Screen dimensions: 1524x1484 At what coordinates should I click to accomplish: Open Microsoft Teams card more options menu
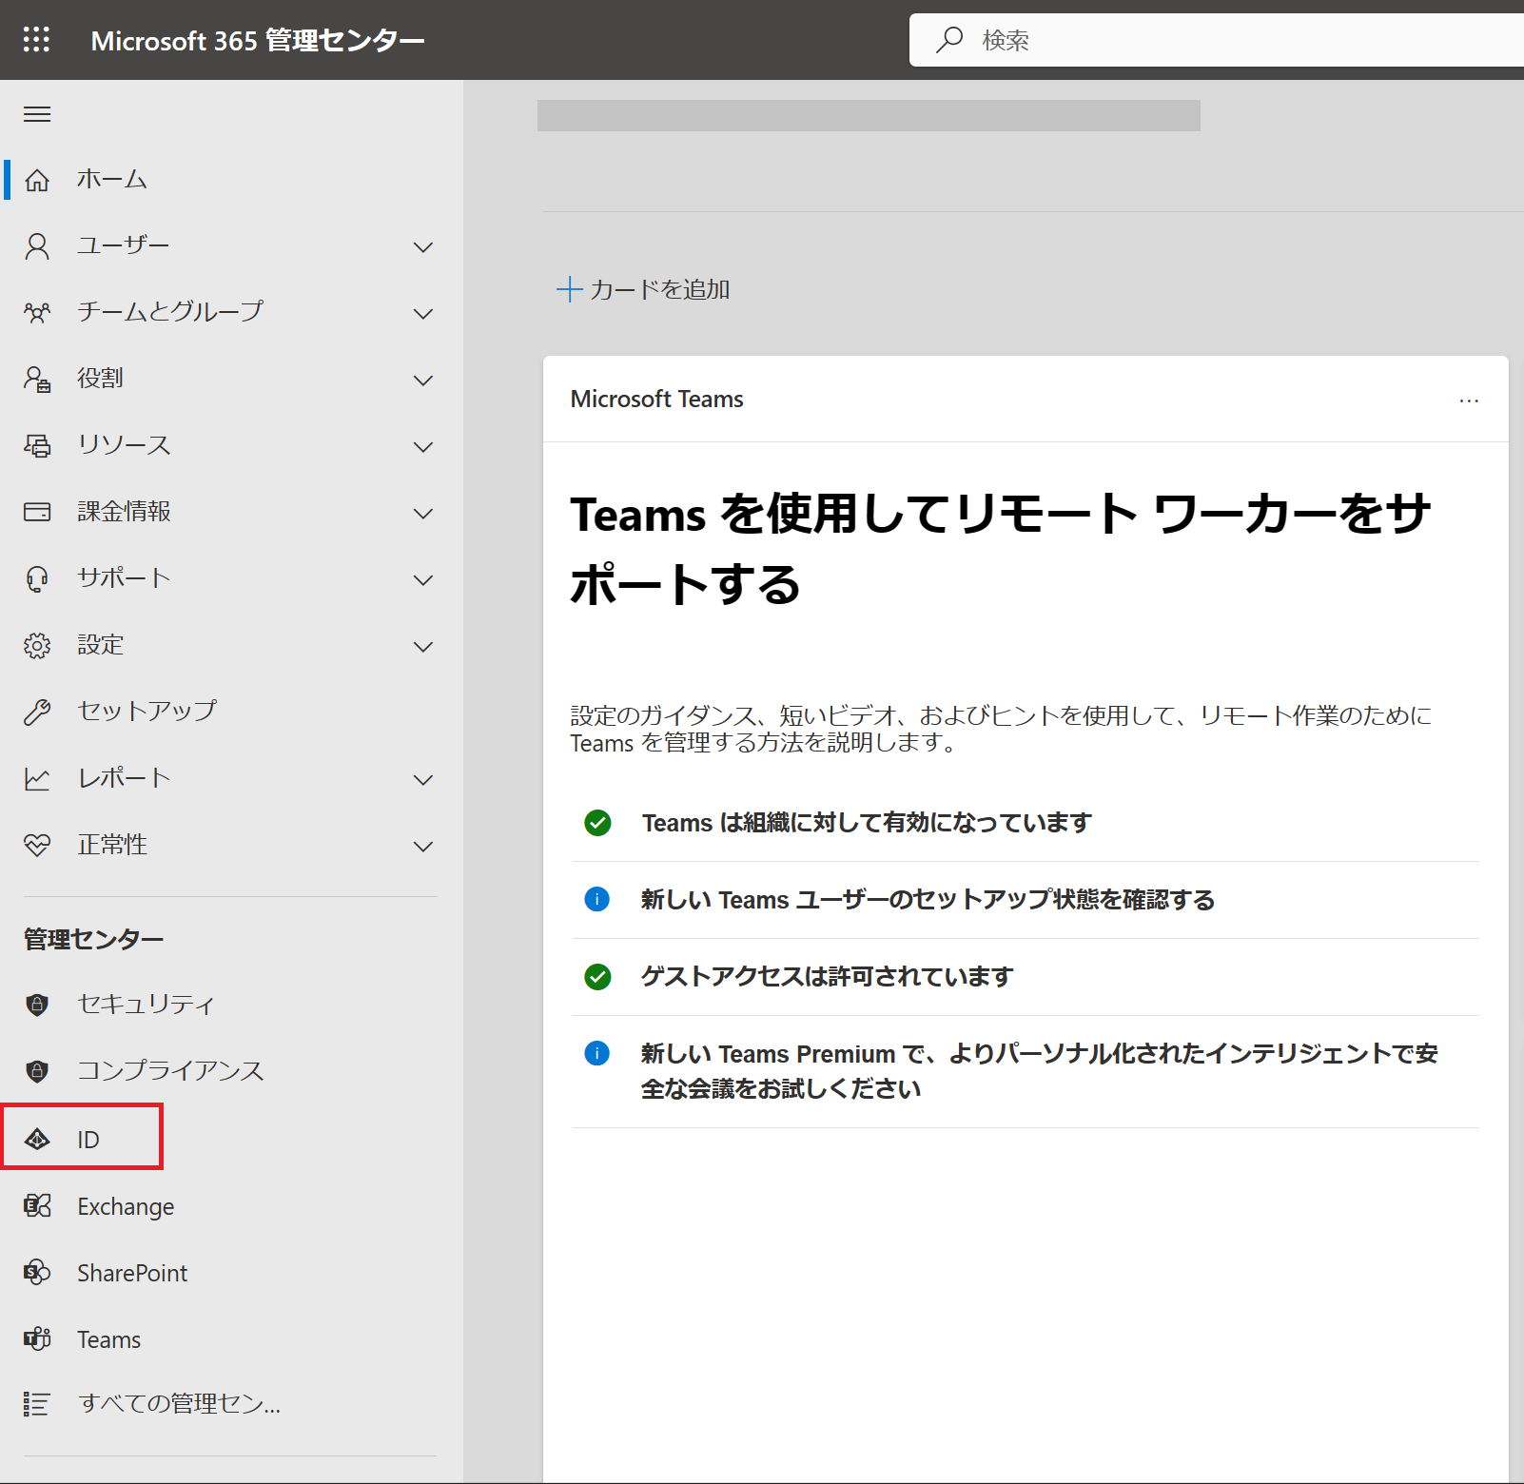1469,400
